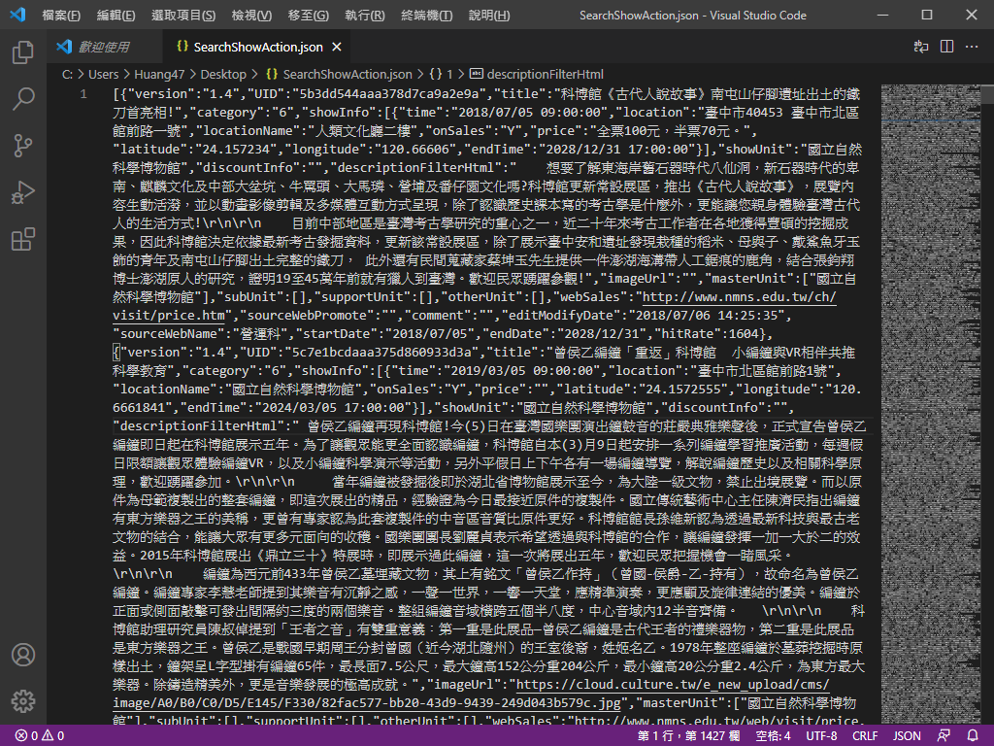Viewport: 994px width, 746px height.
Task: Split the editor to the right
Action: coord(947,47)
